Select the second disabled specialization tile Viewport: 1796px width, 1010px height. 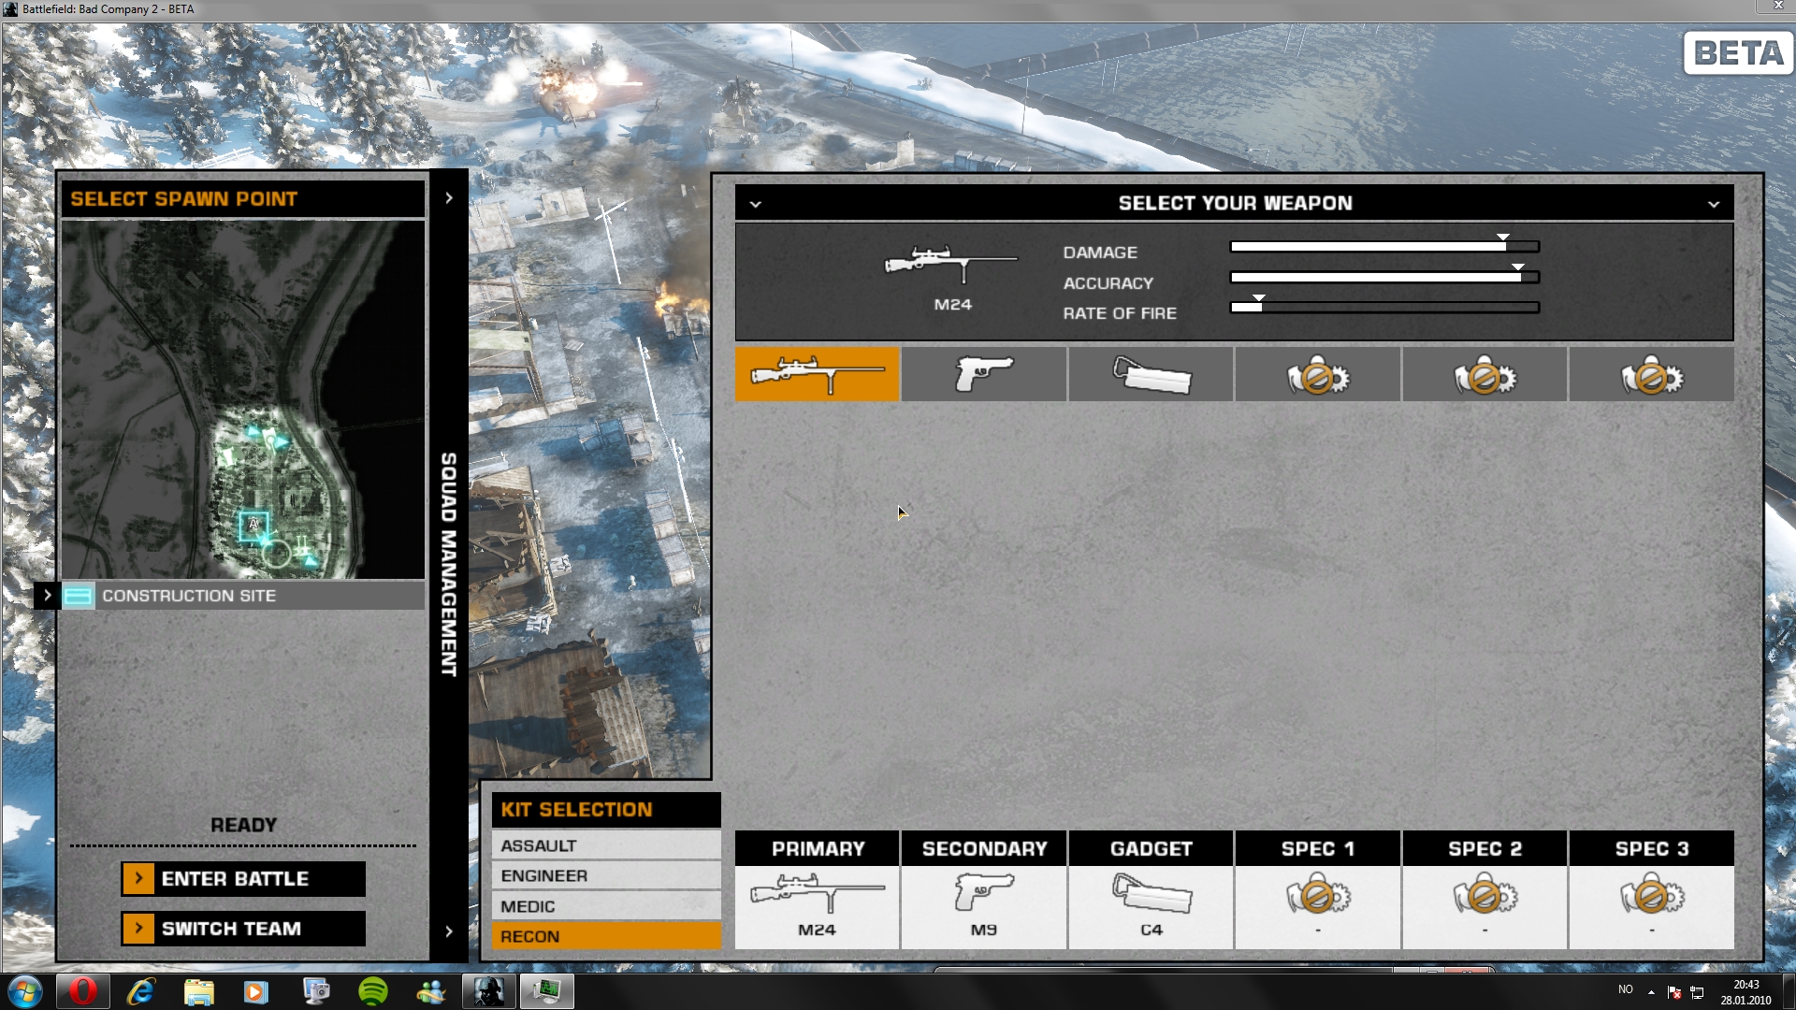click(x=1485, y=374)
